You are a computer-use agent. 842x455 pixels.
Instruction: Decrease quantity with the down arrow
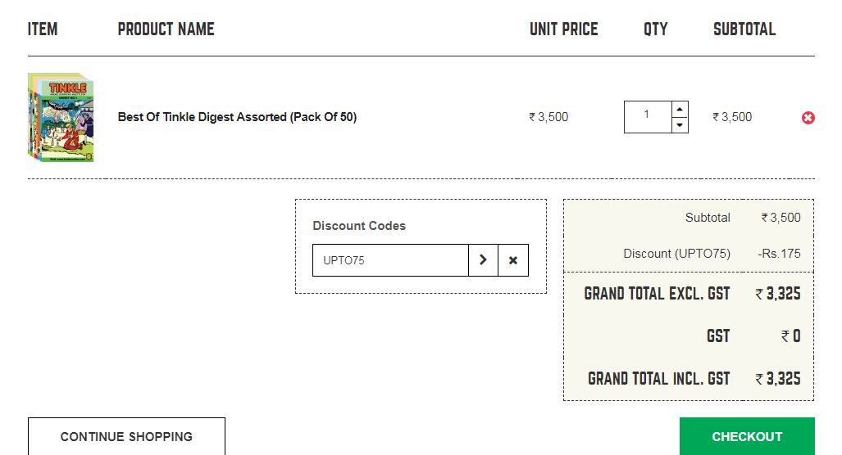pos(680,125)
